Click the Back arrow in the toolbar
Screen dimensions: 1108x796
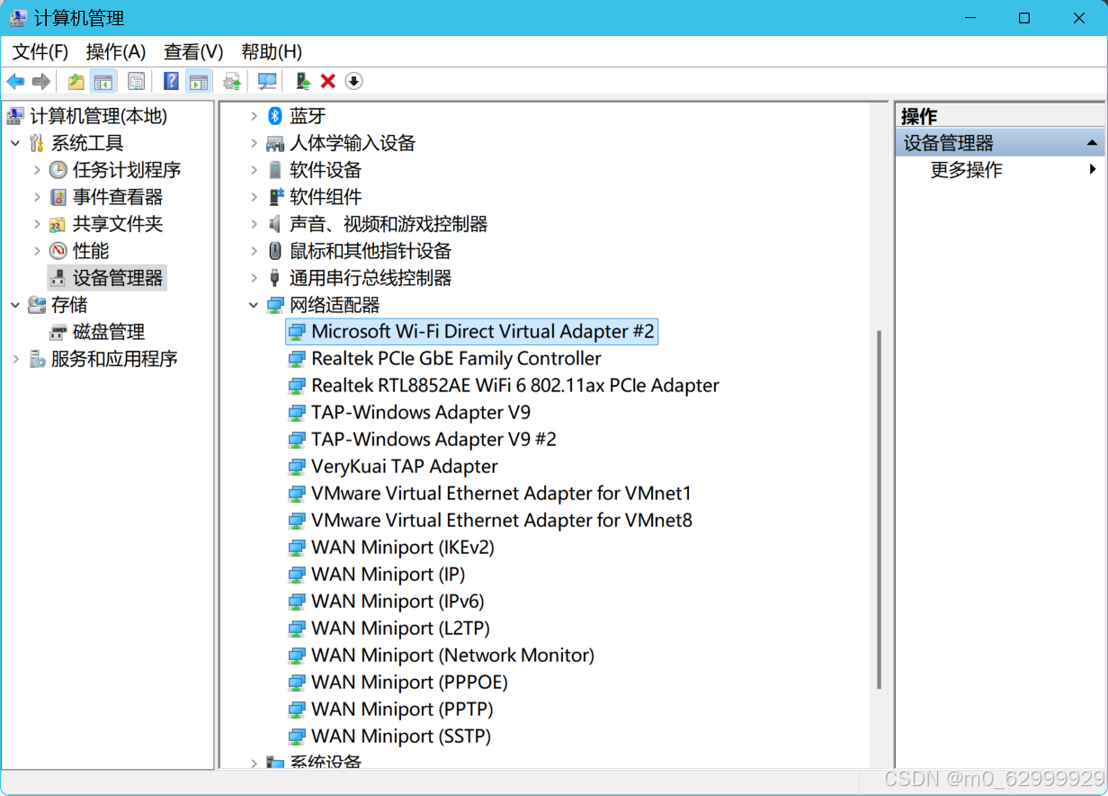point(15,82)
